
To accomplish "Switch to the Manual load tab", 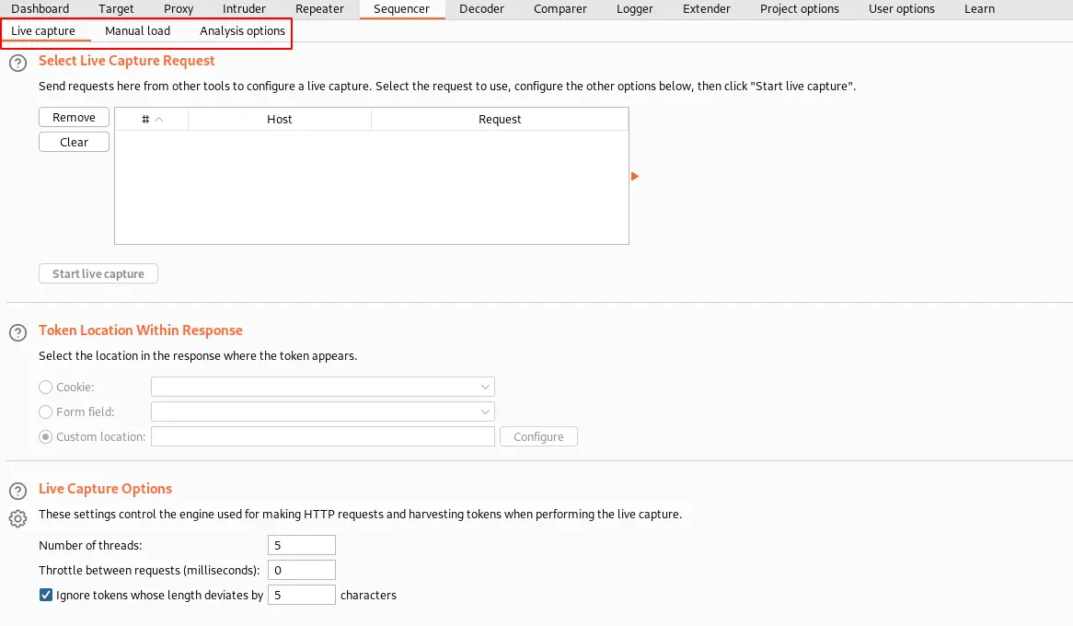I will click(x=137, y=31).
